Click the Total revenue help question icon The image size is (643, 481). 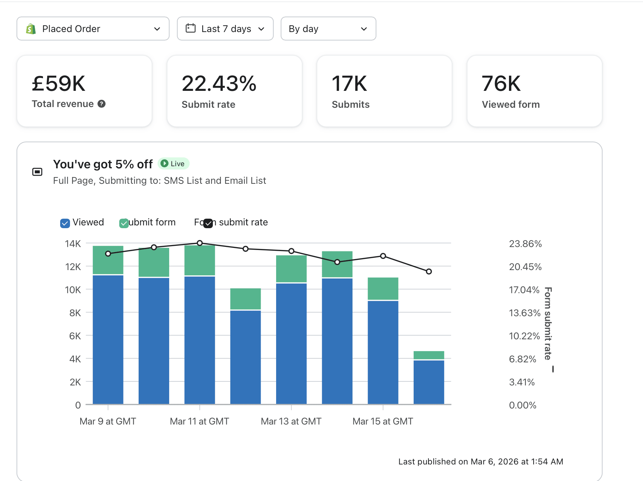[102, 104]
